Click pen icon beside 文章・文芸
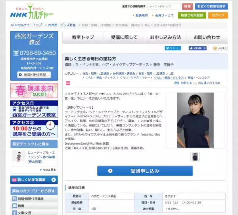 (x=15, y=213)
